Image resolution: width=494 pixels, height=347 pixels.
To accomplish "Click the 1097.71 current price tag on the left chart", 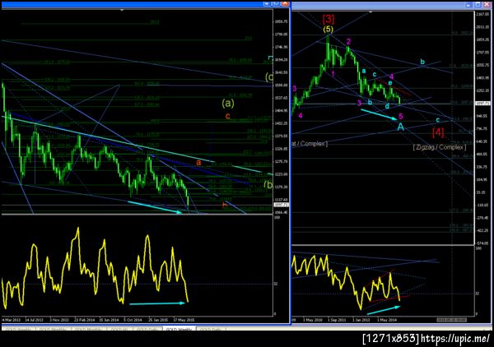I will tap(282, 205).
